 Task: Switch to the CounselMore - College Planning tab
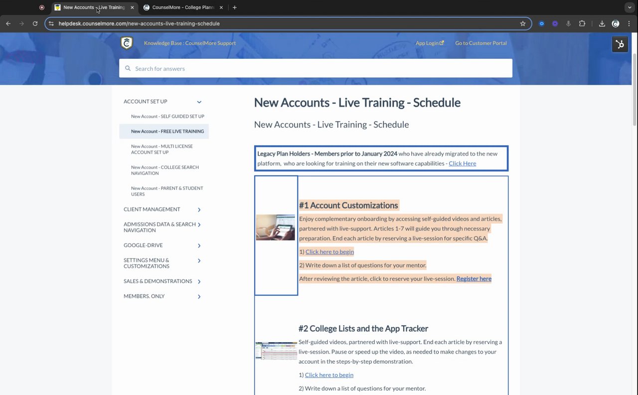[183, 7]
